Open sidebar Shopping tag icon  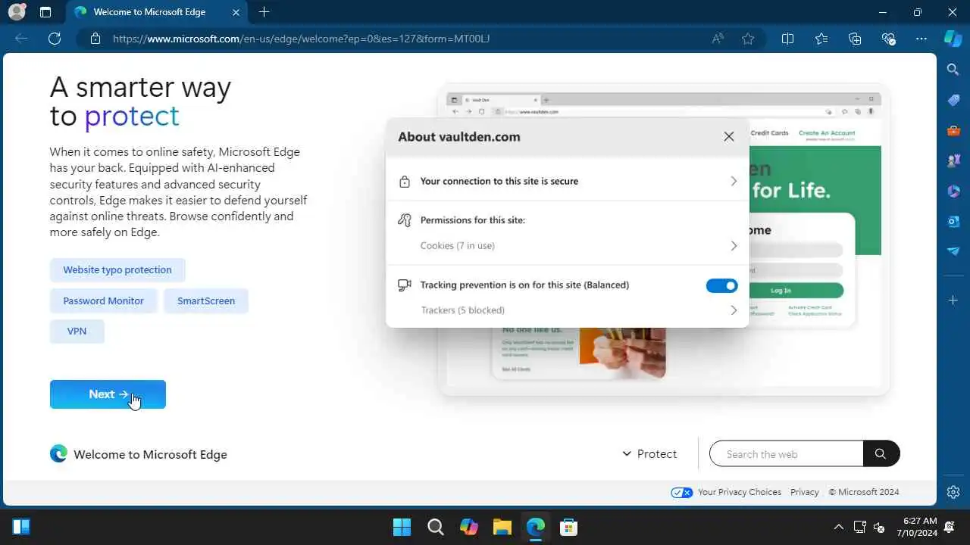tap(953, 101)
